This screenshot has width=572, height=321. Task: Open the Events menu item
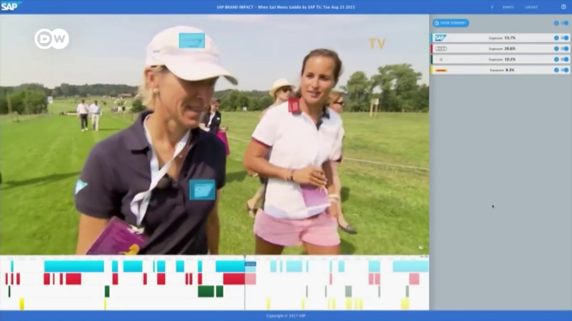point(508,7)
